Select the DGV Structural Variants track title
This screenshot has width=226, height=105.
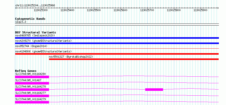coord(36,32)
